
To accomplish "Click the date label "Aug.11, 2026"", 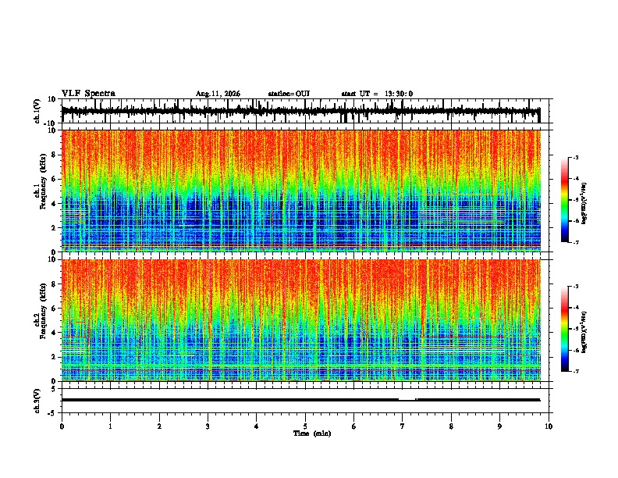I will (218, 94).
